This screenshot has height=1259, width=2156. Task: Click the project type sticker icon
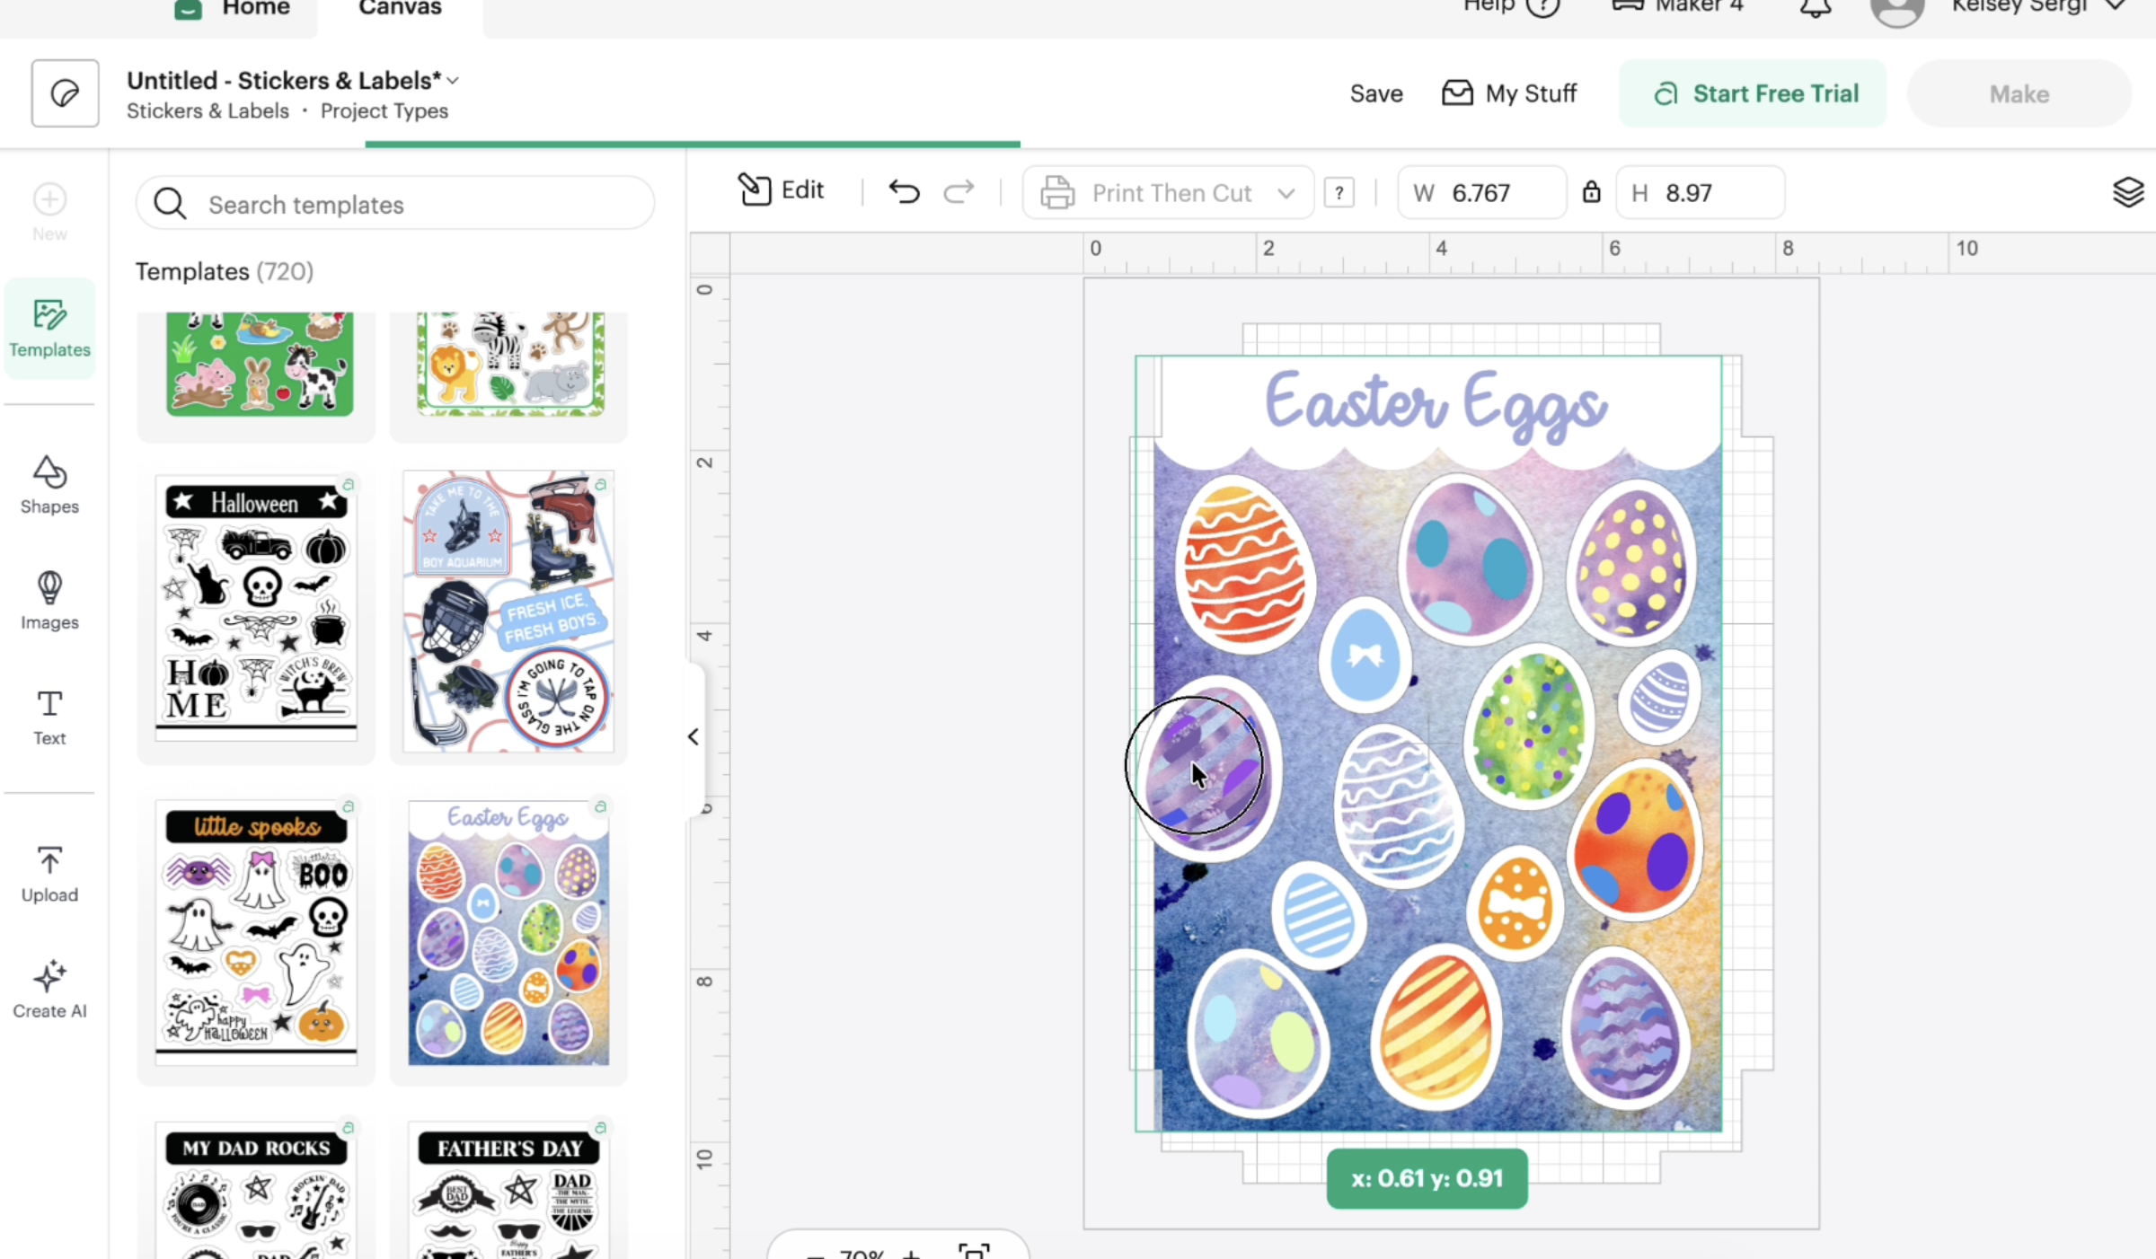tap(65, 93)
